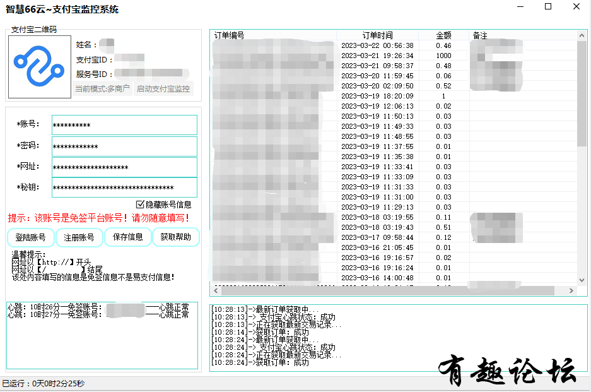Click the 已运行 runtime status bar text
591x392 pixels.
click(x=44, y=384)
